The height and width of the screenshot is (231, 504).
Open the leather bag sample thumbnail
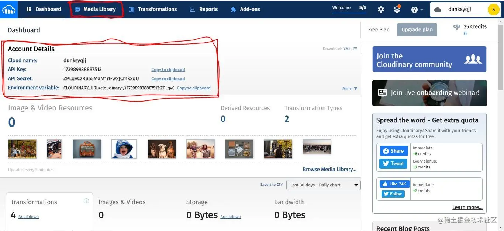(x=87, y=149)
